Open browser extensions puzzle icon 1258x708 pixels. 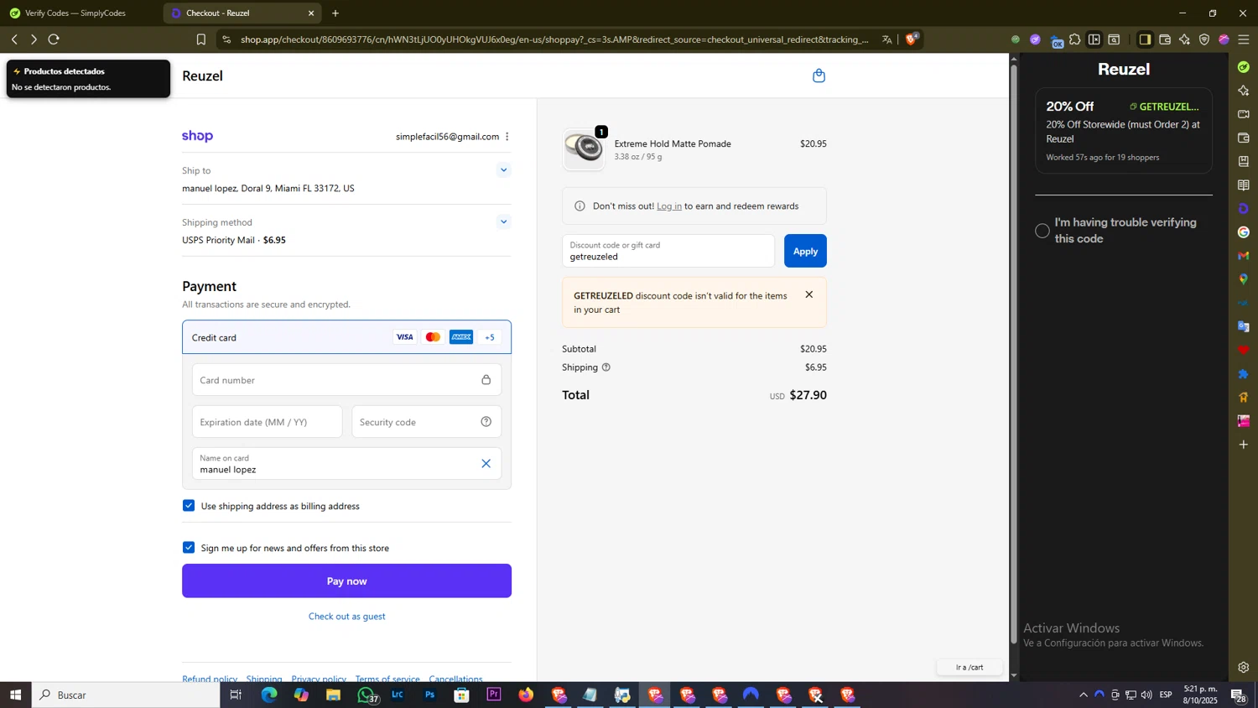1075,39
